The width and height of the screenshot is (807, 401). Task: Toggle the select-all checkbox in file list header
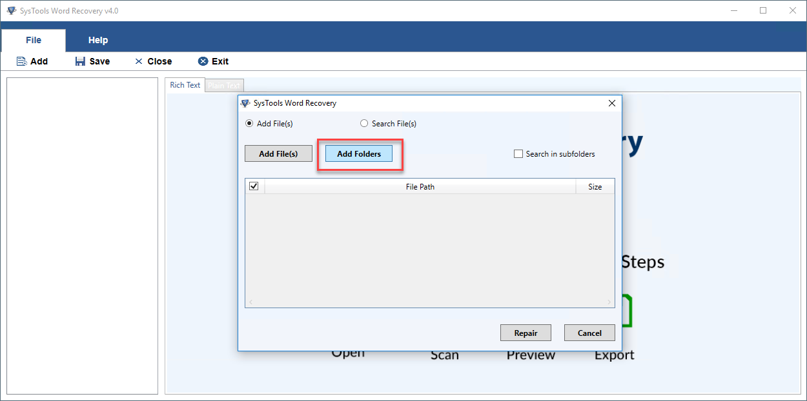coord(254,186)
